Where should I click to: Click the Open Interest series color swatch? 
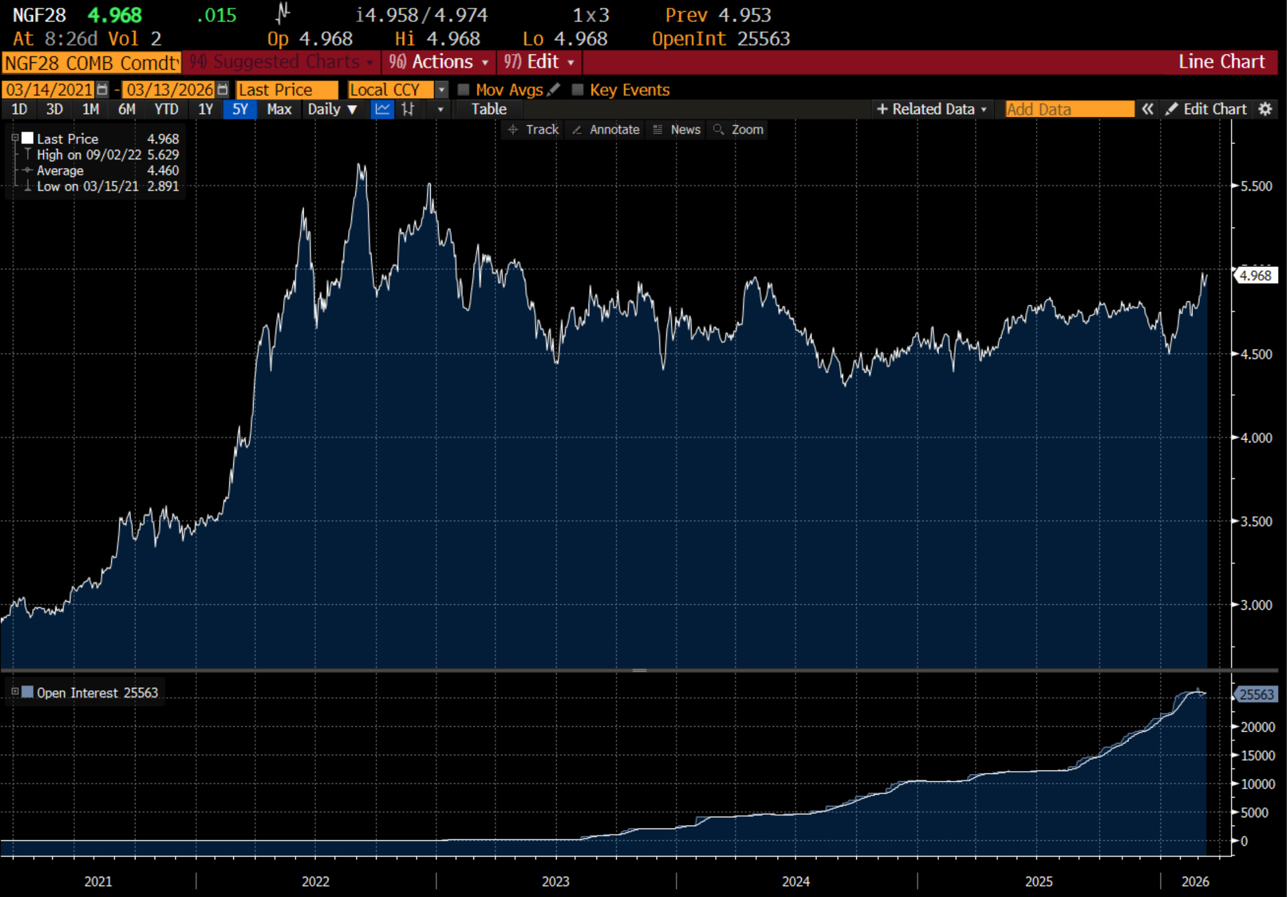point(28,692)
